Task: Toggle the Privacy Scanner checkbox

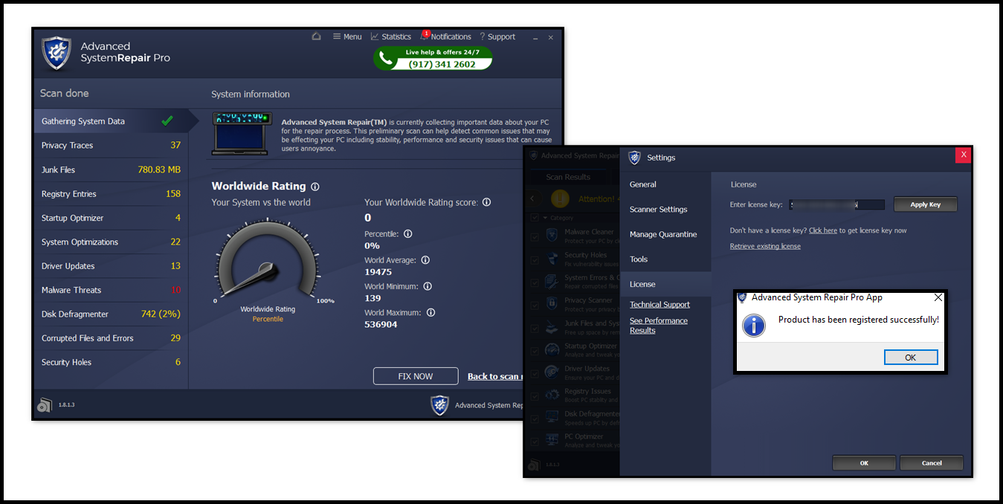Action: (x=535, y=304)
